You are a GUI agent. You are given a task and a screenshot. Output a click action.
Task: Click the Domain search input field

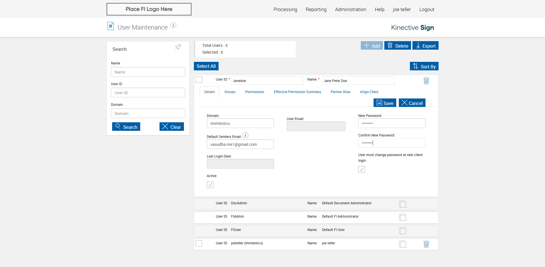(x=148, y=113)
